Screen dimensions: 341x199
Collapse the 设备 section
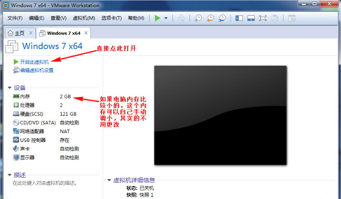[x=10, y=88]
